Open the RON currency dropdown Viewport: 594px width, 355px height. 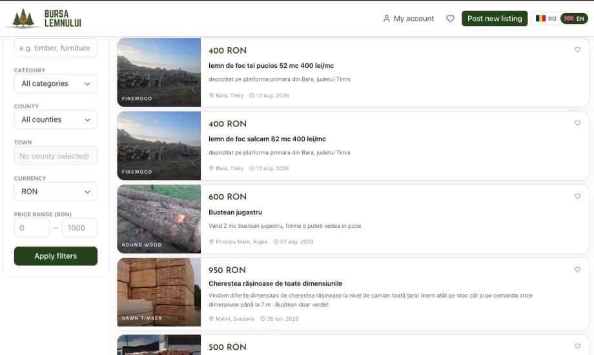click(56, 192)
